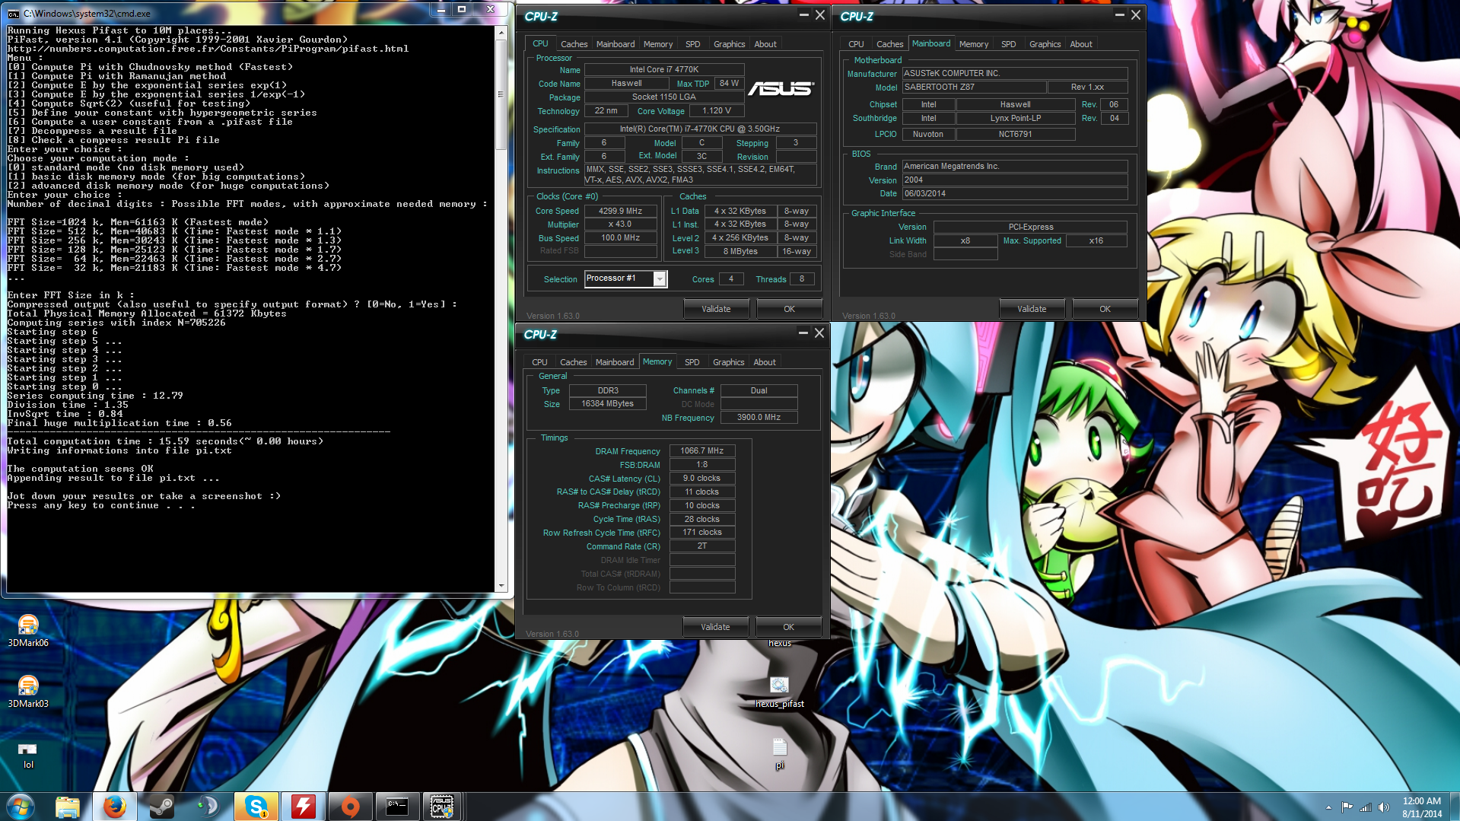Screen dimensions: 1460x821
Task: Select the Core Speed value '4299.9 MHz'
Action: point(620,212)
